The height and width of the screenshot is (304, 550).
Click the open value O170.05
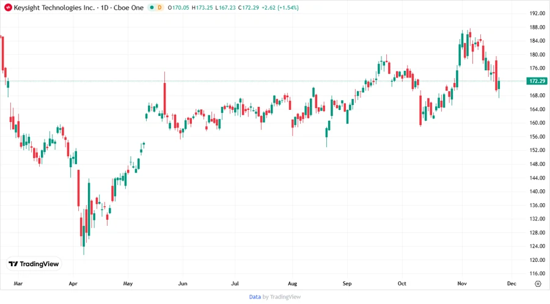point(178,7)
